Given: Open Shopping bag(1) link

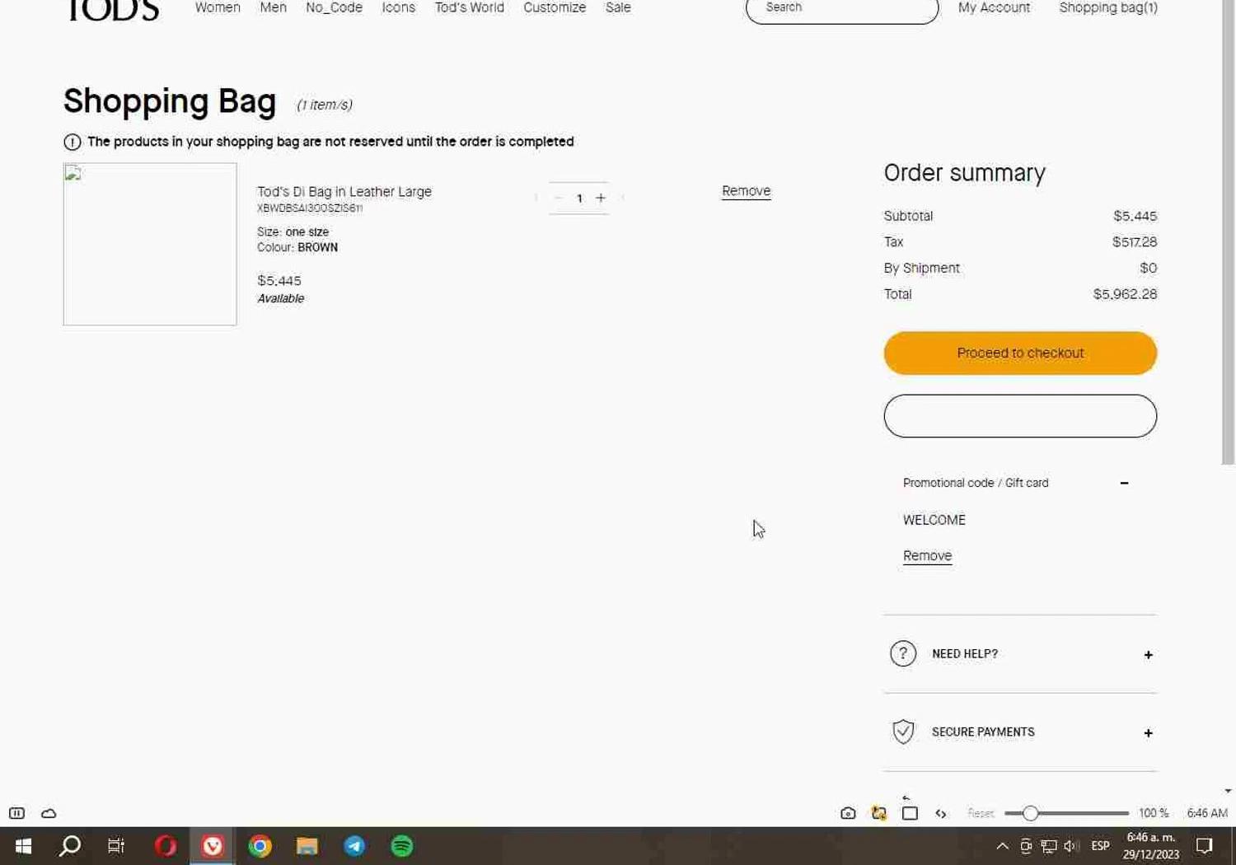Looking at the screenshot, I should click(1108, 7).
